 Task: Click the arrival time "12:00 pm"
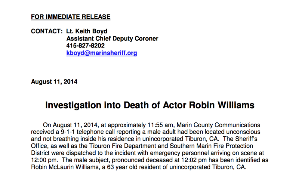pyautogui.click(x=42, y=160)
